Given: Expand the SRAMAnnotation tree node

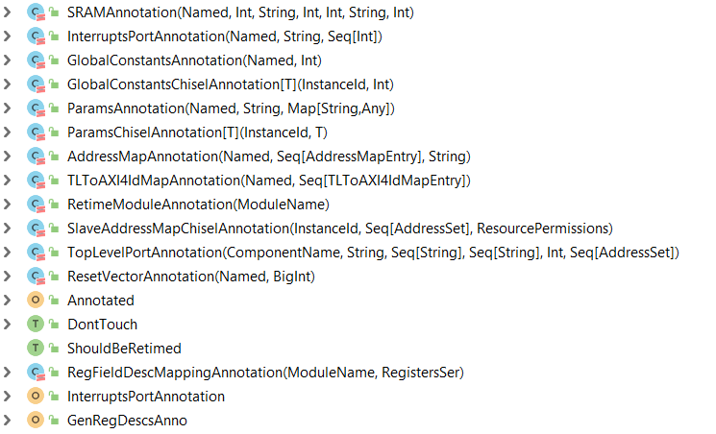Looking at the screenshot, I should click(x=7, y=12).
